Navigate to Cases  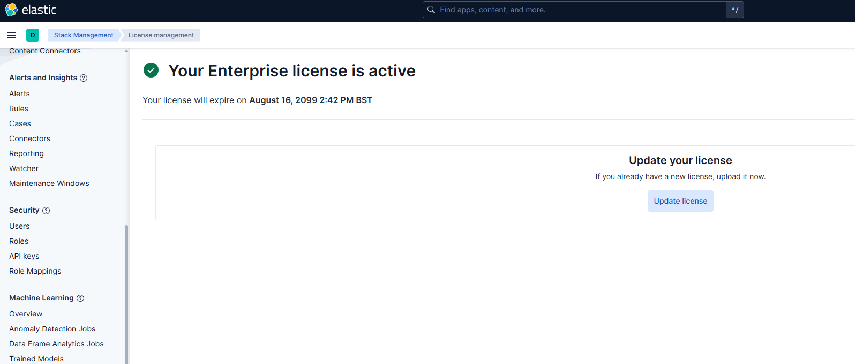(20, 123)
